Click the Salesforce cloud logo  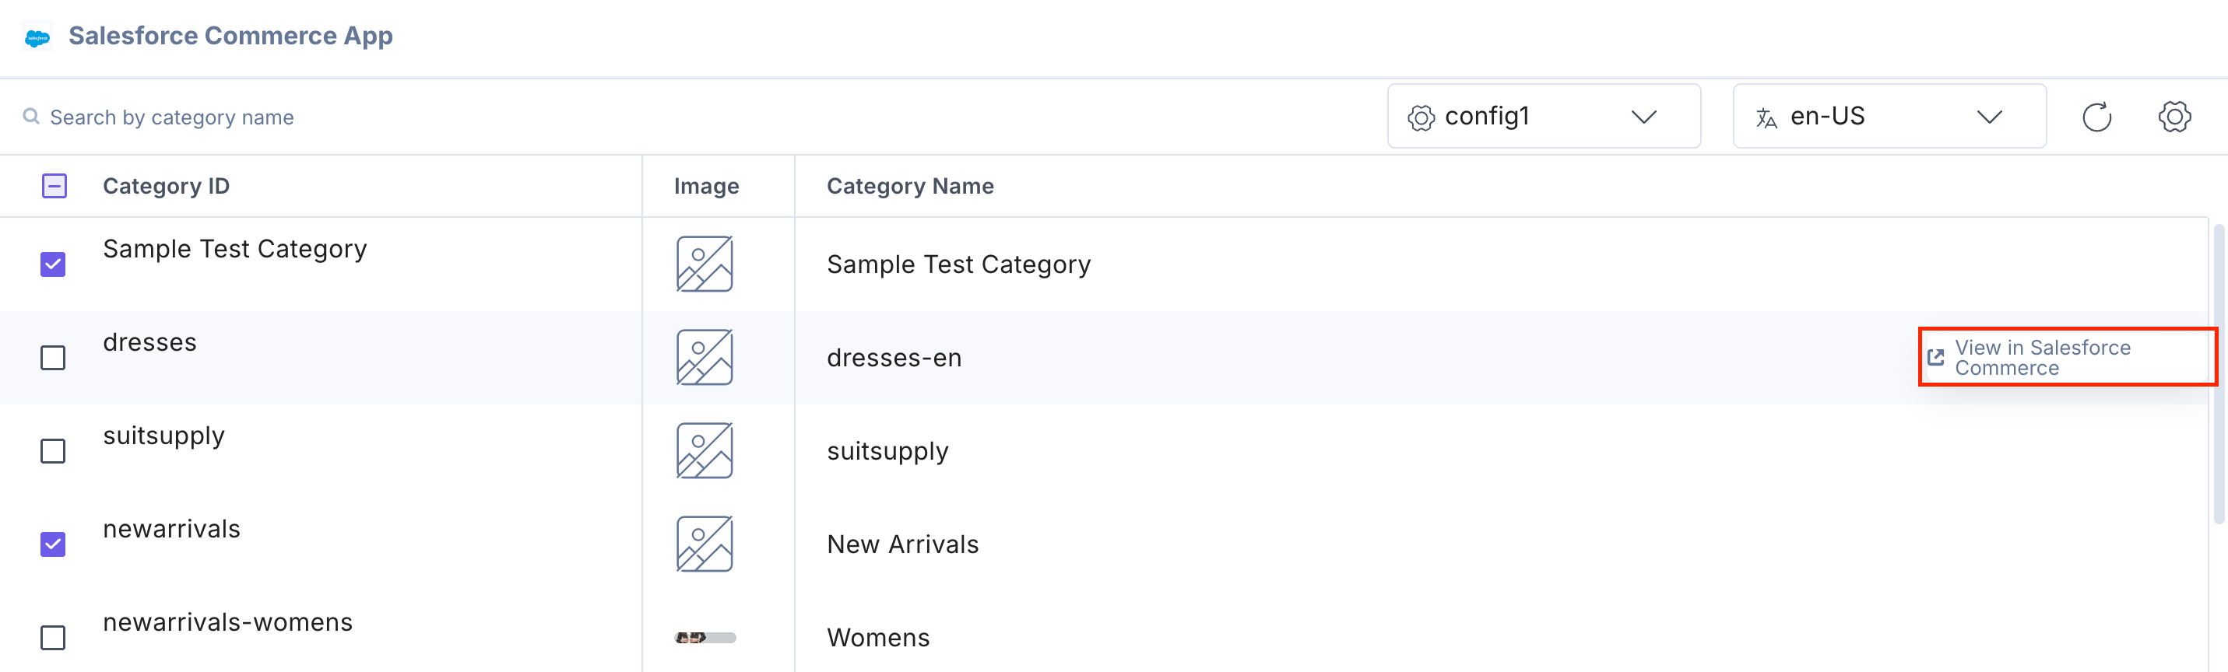(37, 37)
